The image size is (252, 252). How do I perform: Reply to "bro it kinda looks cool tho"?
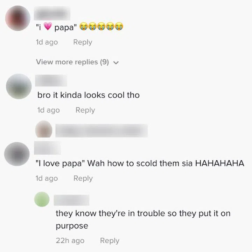(85, 110)
